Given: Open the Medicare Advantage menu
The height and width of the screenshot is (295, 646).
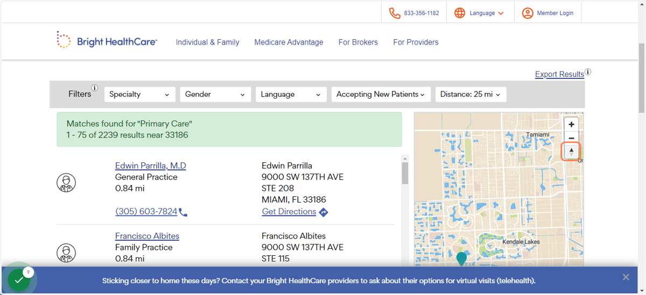Looking at the screenshot, I should pos(289,42).
